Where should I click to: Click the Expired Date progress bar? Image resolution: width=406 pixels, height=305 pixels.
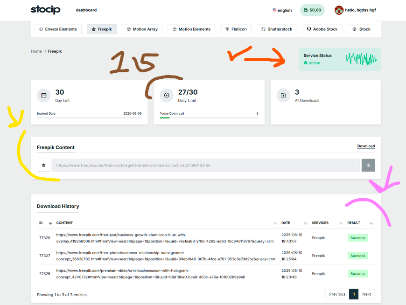(89, 118)
